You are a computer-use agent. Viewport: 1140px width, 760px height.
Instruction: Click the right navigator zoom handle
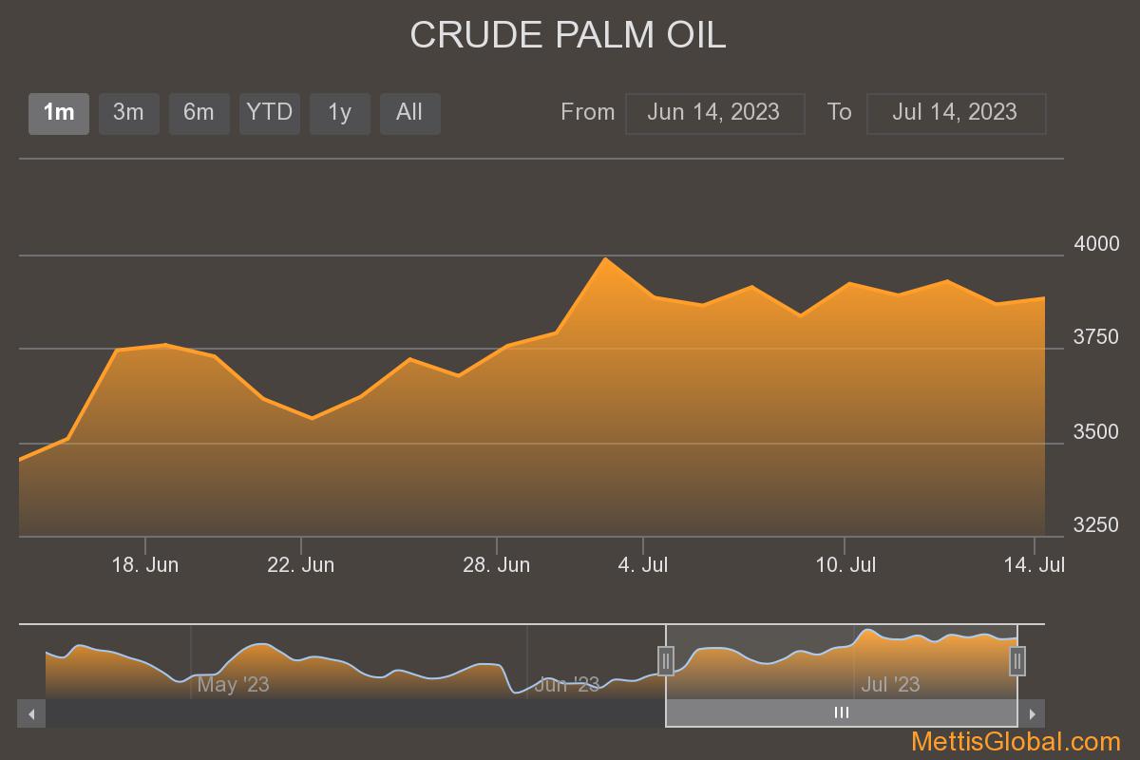click(x=1016, y=659)
